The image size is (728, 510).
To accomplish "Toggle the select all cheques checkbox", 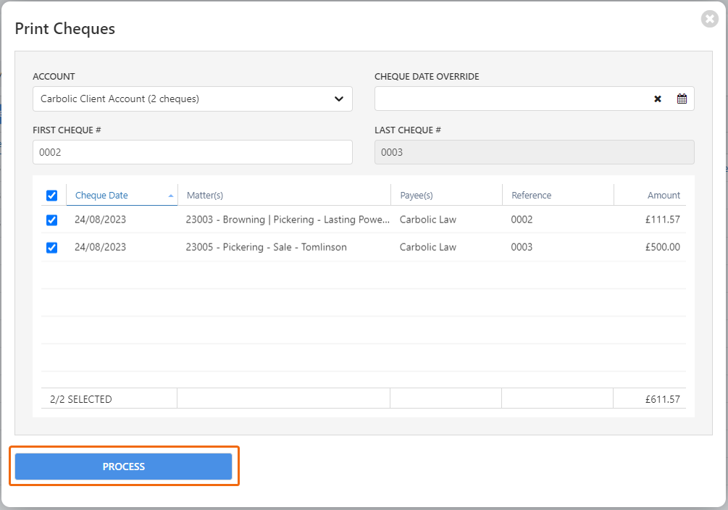I will tap(52, 196).
